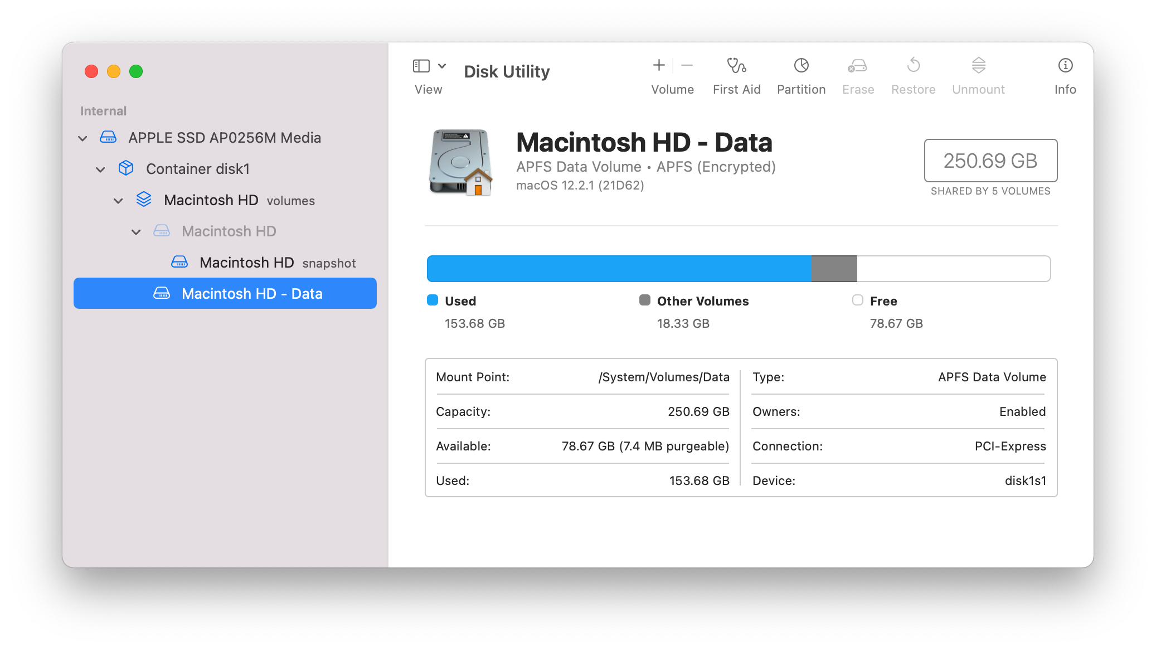Screen dimensions: 1156x650
Task: Remove the volume with the minus icon
Action: click(687, 66)
